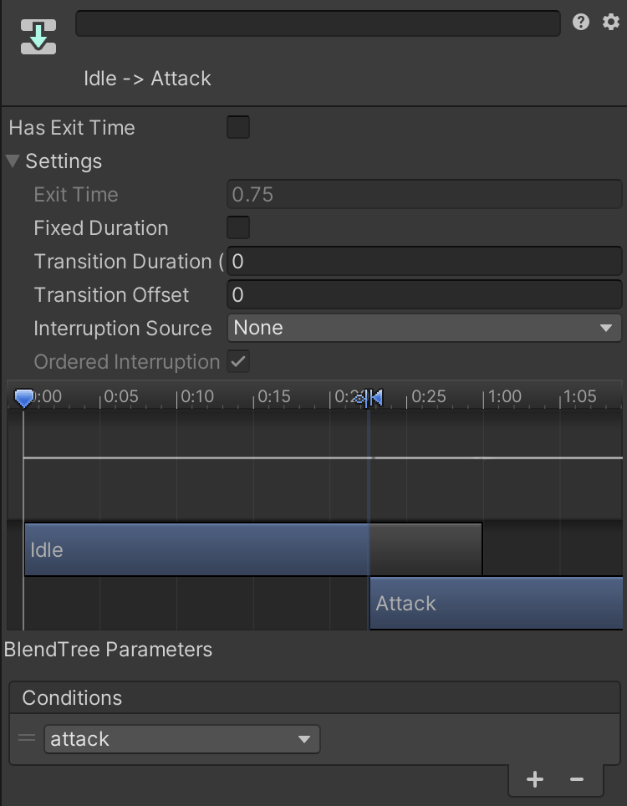Image resolution: width=627 pixels, height=806 pixels.
Task: Click the Exit Time value field
Action: (x=424, y=195)
